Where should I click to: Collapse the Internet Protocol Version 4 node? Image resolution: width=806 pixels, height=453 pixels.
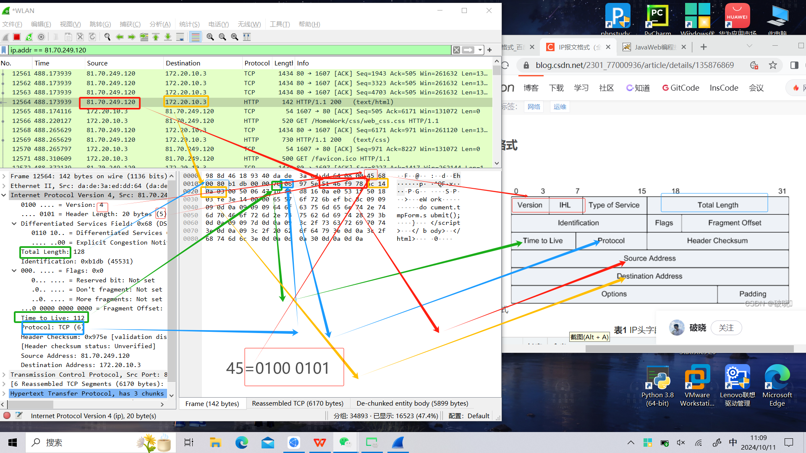(4, 195)
